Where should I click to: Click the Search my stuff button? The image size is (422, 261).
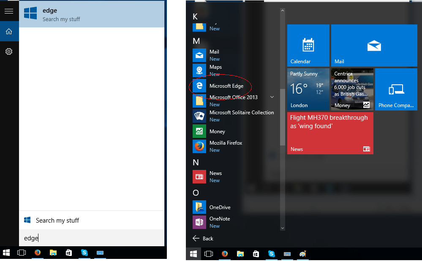pyautogui.click(x=92, y=220)
